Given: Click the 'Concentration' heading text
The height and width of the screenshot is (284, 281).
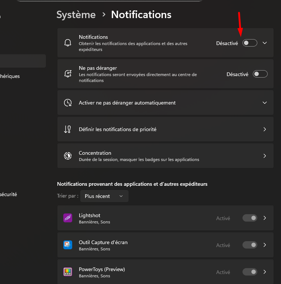Looking at the screenshot, I should point(95,153).
